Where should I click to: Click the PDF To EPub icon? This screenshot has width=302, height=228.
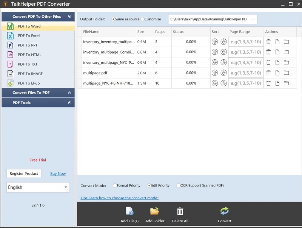[x=11, y=83]
